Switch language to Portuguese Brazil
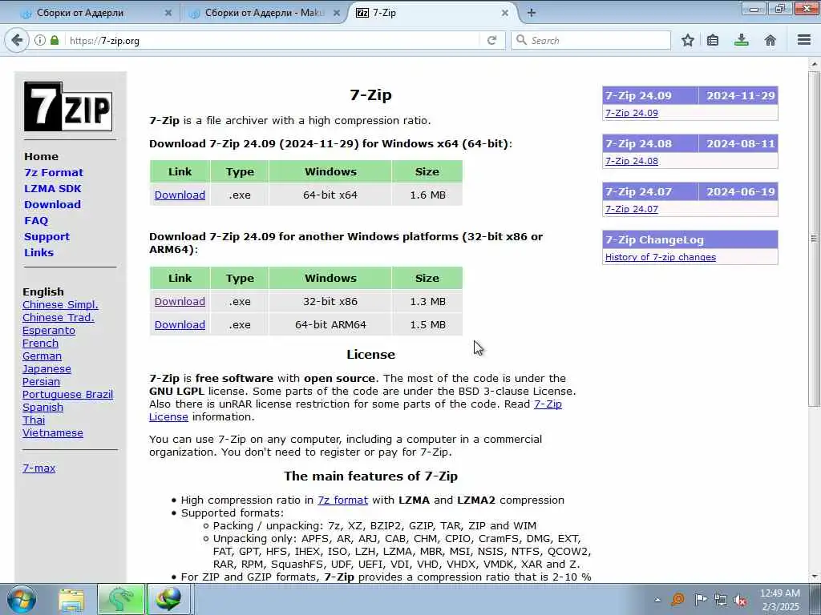The height and width of the screenshot is (615, 821). click(67, 394)
